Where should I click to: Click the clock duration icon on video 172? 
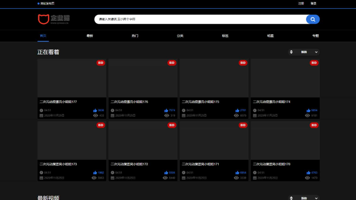(112, 173)
